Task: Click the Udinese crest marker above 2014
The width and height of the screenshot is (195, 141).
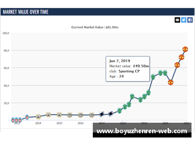Action: (38, 116)
